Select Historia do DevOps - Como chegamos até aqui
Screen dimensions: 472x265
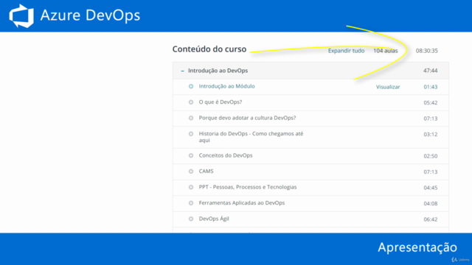251,137
